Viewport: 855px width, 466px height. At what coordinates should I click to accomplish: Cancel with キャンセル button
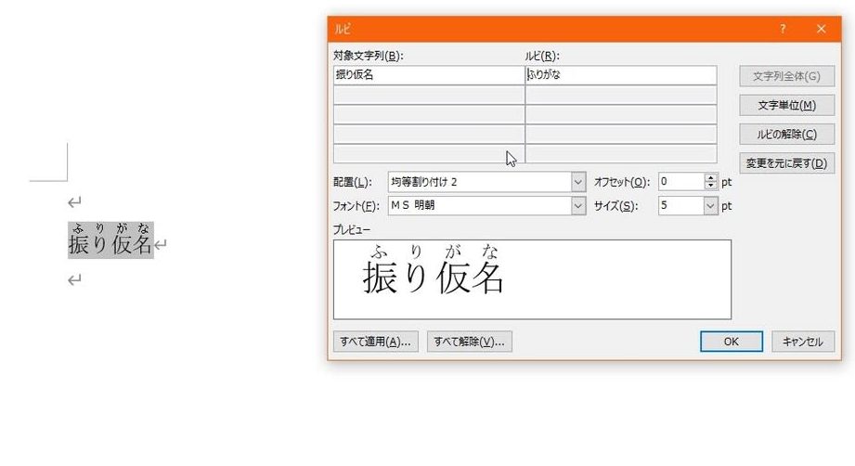[803, 342]
